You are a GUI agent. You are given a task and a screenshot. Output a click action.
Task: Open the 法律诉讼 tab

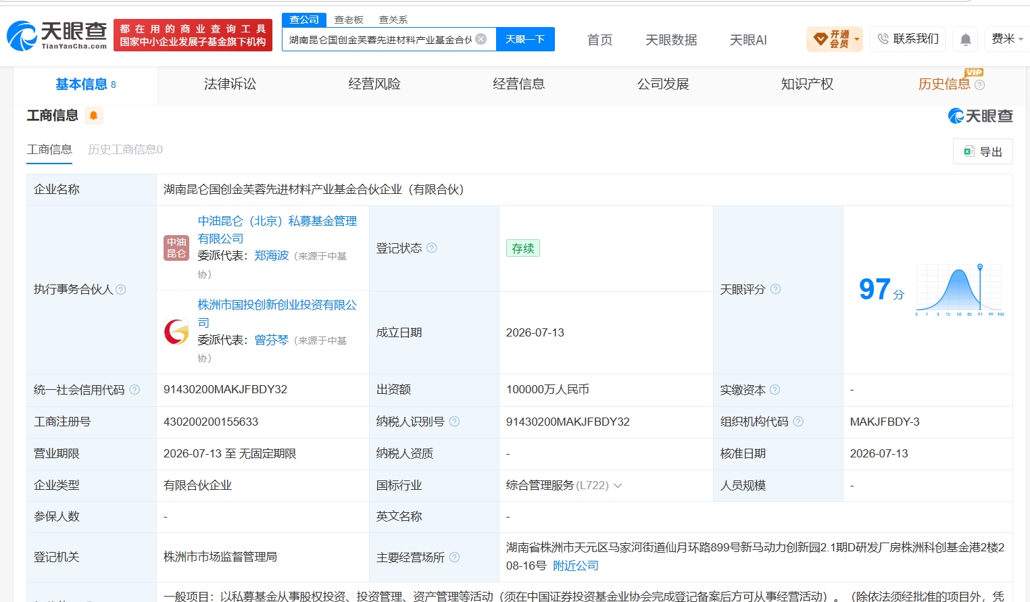click(x=230, y=84)
